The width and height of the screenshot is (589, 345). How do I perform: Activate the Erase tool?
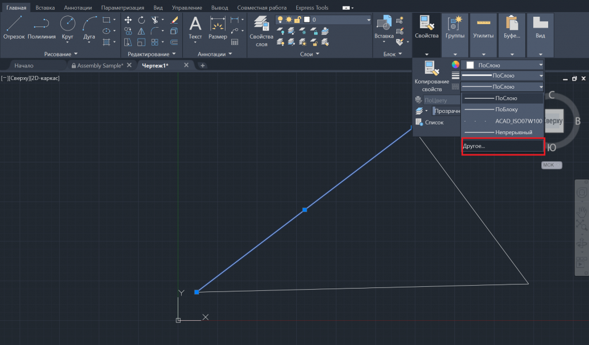click(174, 20)
